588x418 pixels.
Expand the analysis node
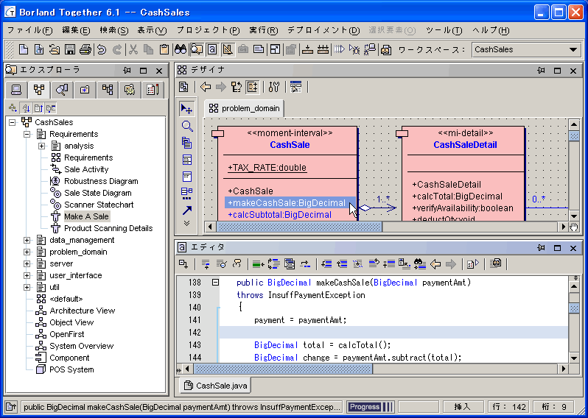(41, 146)
